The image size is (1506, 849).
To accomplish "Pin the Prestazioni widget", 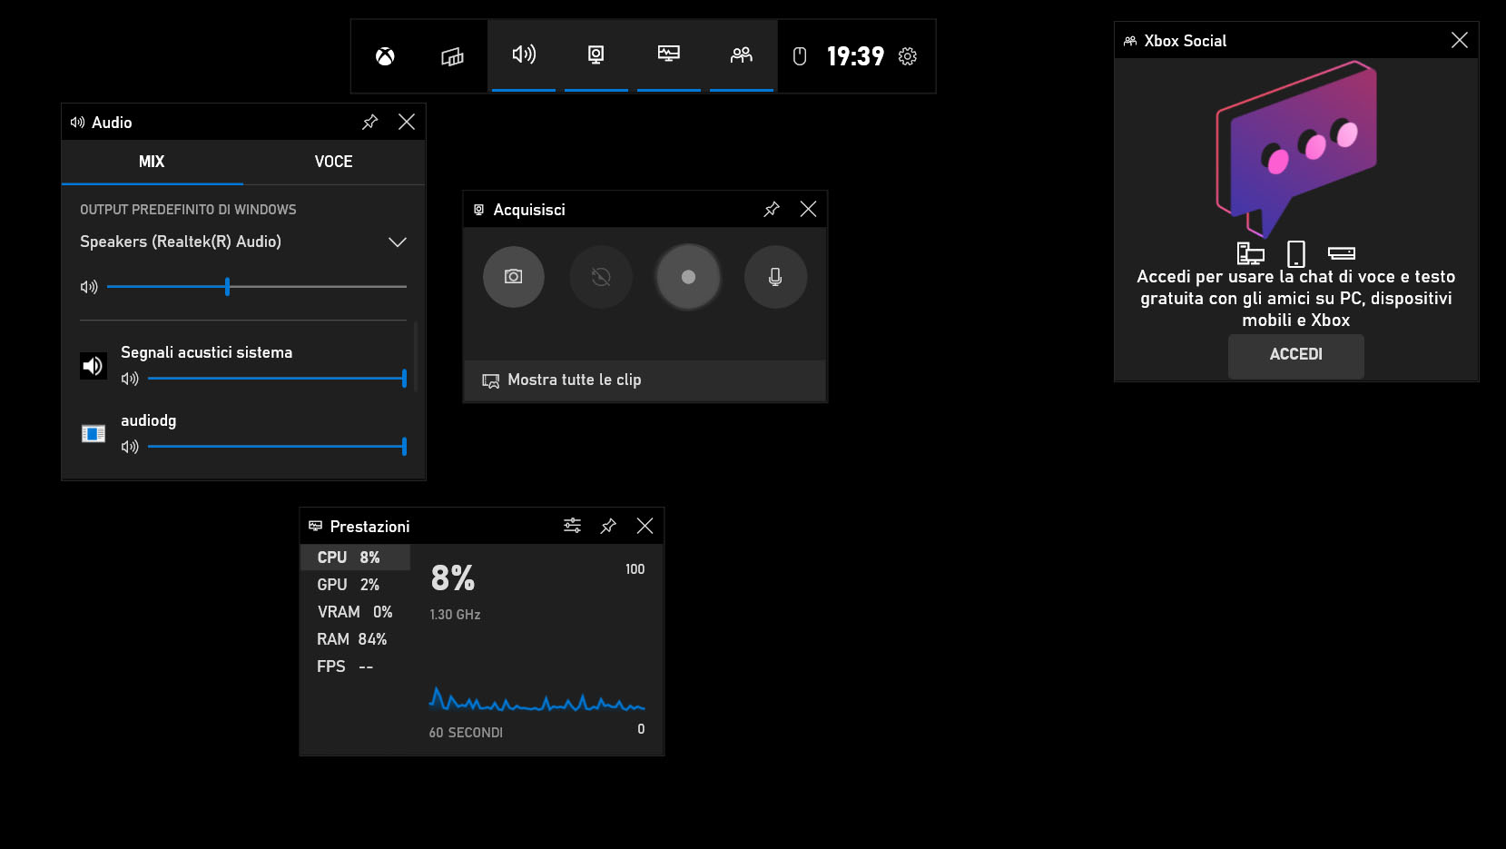I will pos(608,526).
